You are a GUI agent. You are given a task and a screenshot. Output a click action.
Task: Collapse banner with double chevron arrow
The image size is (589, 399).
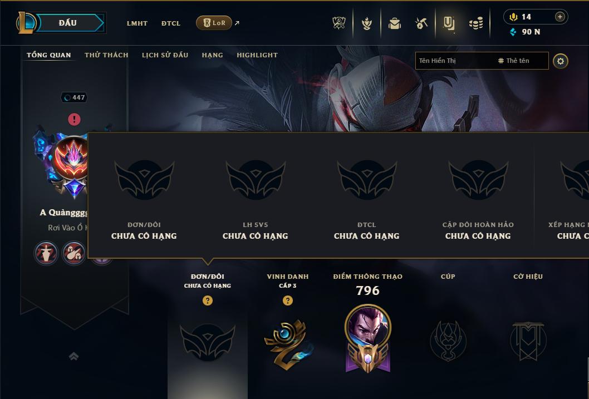[74, 356]
